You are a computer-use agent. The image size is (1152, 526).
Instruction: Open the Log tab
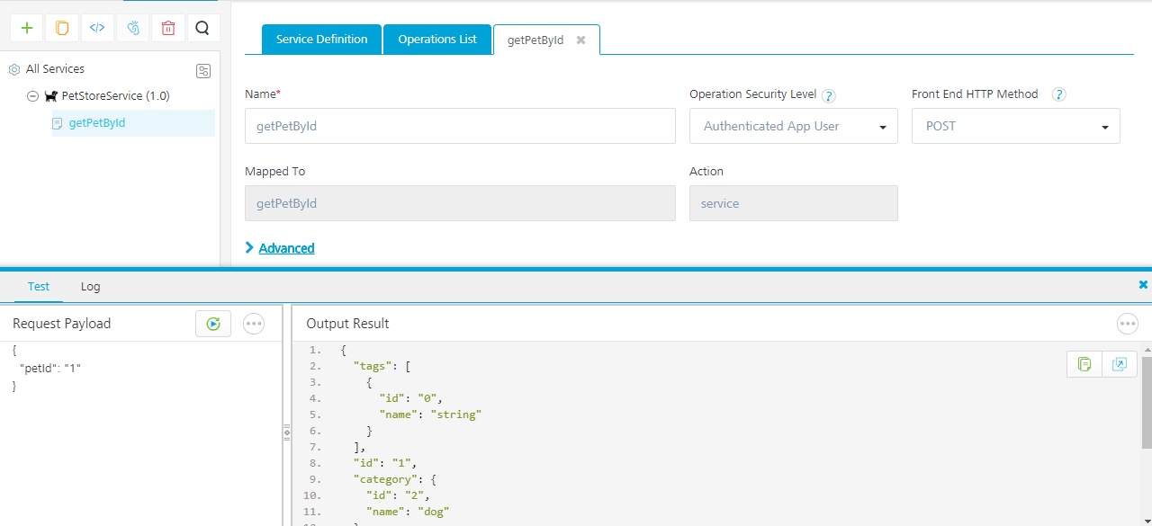point(90,287)
